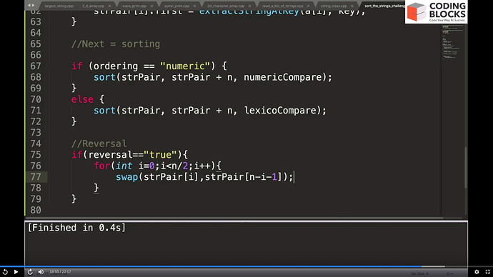Open video player settings gear
The image size is (493, 277).
coord(477,272)
